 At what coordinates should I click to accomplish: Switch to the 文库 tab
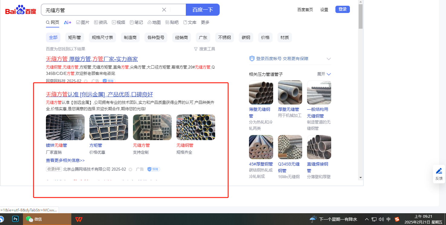[x=190, y=22]
